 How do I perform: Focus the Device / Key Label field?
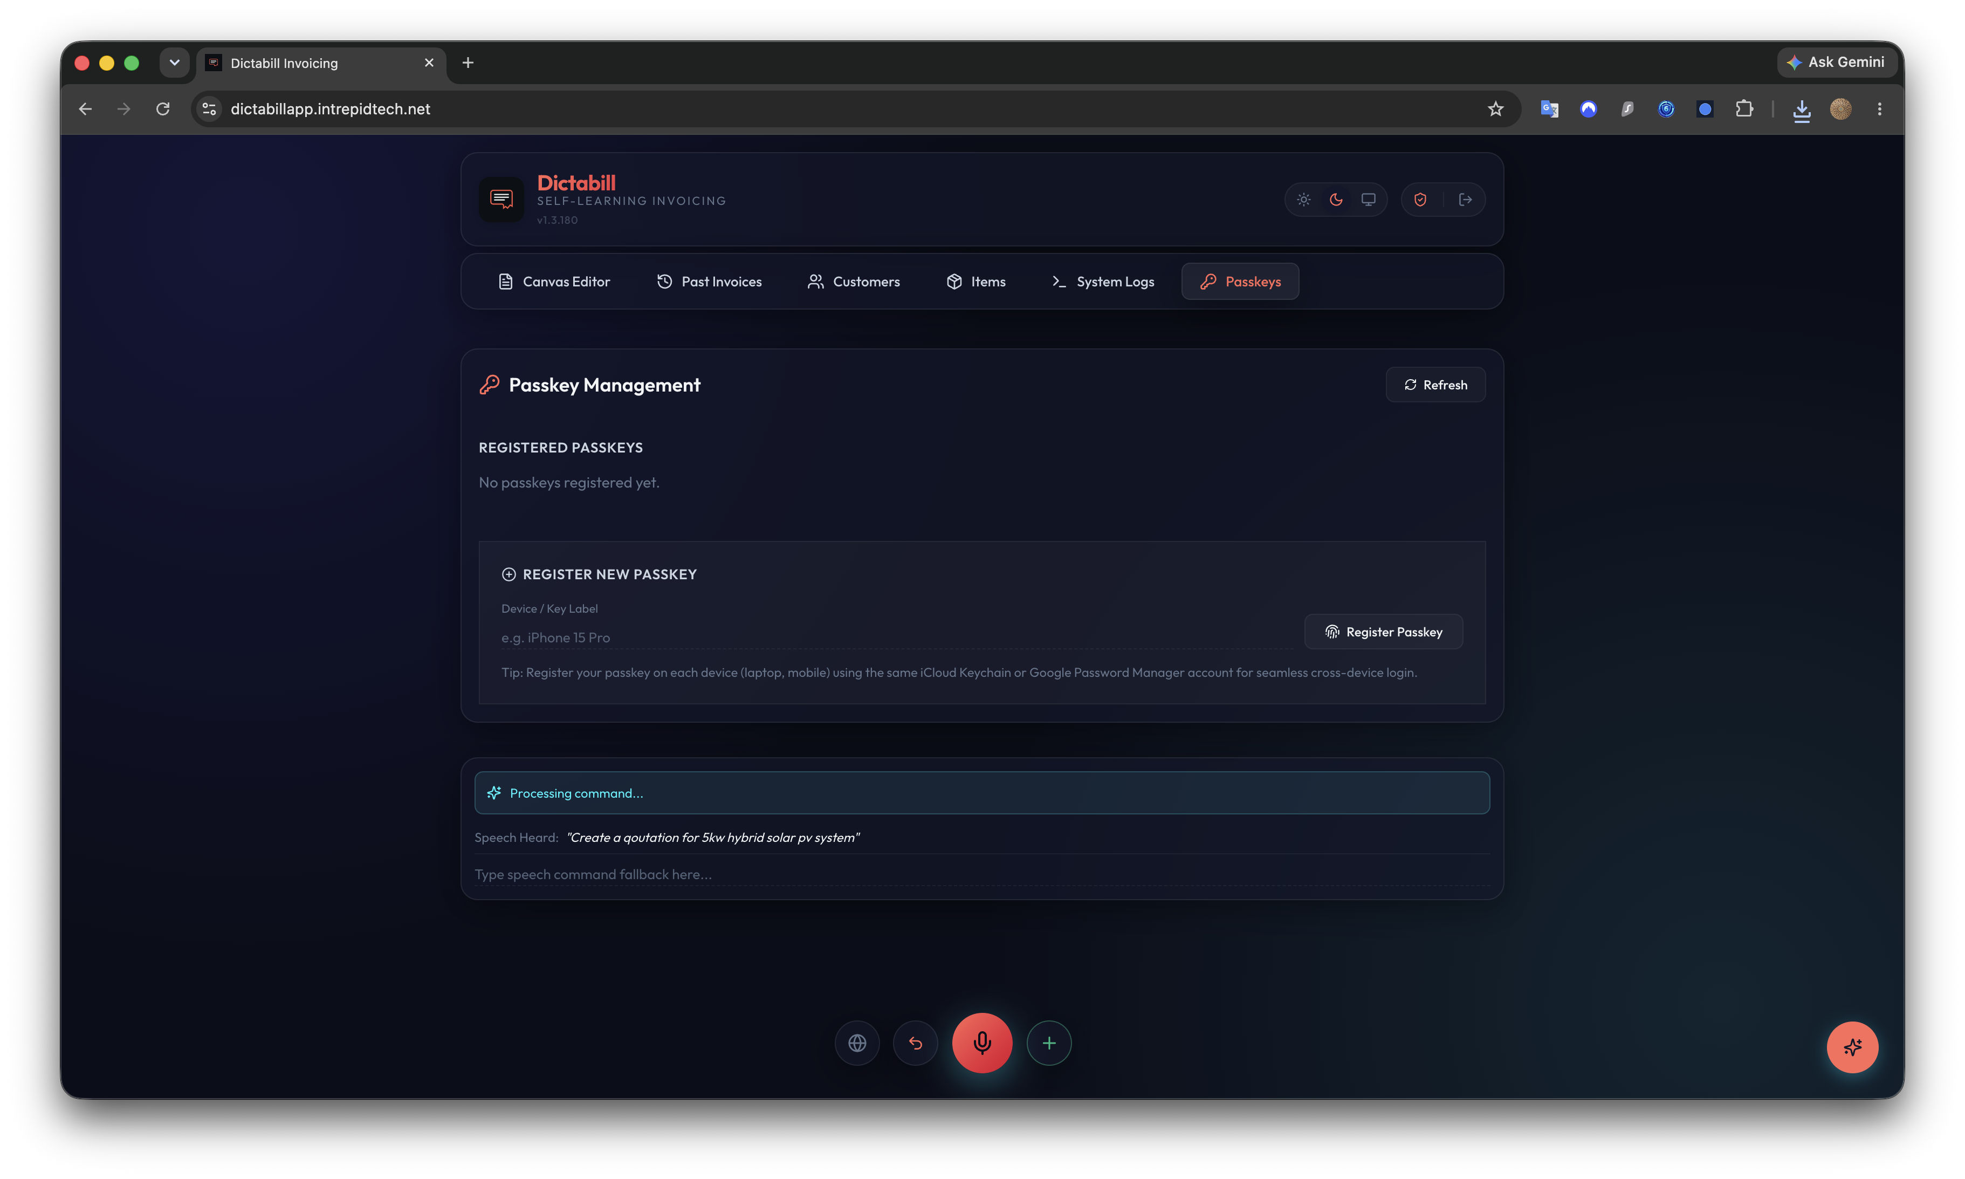(897, 637)
